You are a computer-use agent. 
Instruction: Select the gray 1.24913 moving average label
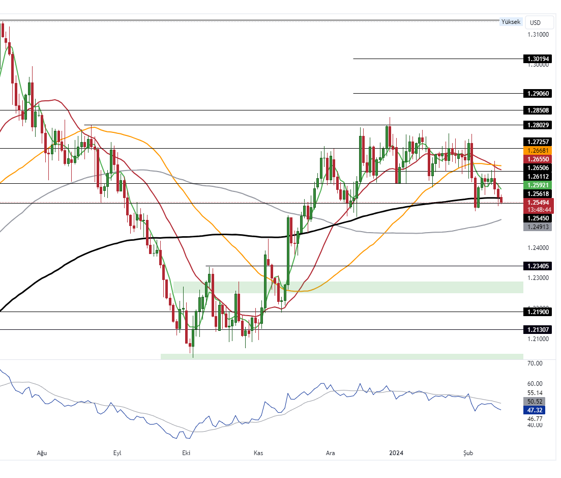coord(538,227)
